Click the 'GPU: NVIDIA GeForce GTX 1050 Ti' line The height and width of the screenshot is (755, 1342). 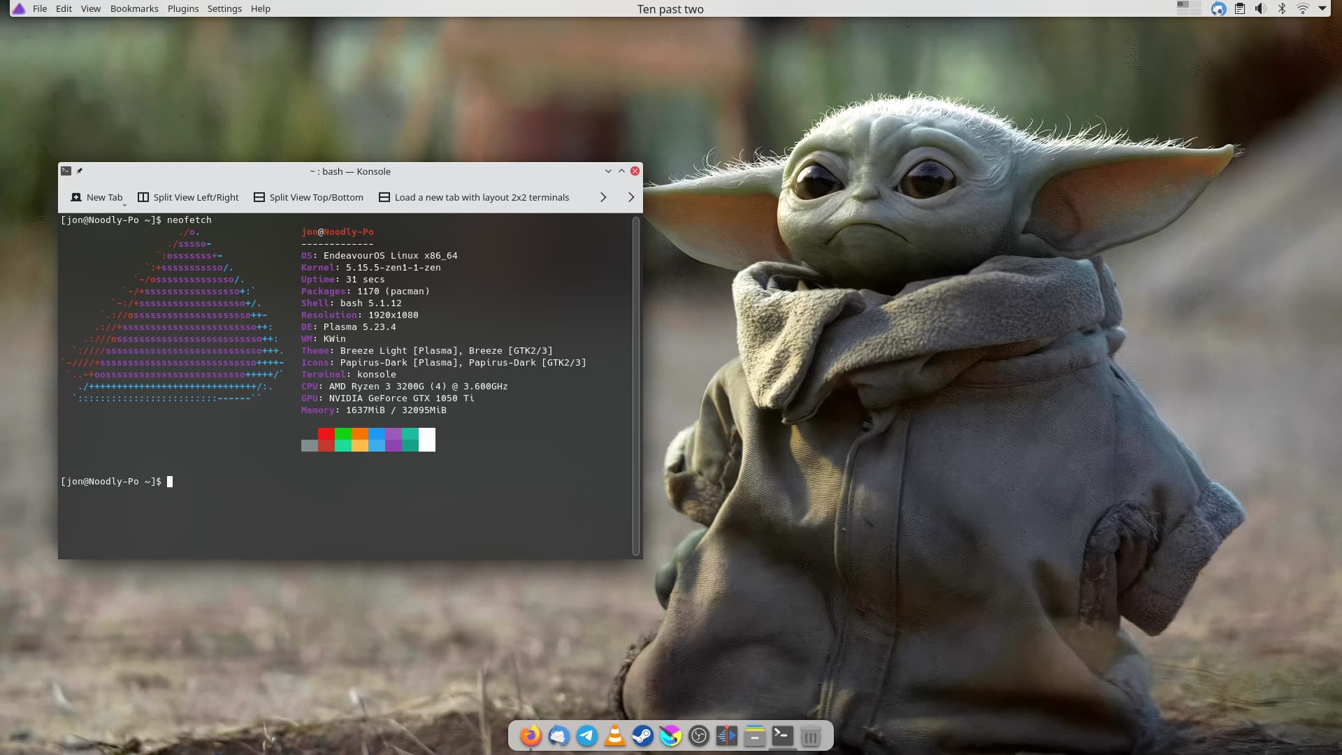click(388, 398)
